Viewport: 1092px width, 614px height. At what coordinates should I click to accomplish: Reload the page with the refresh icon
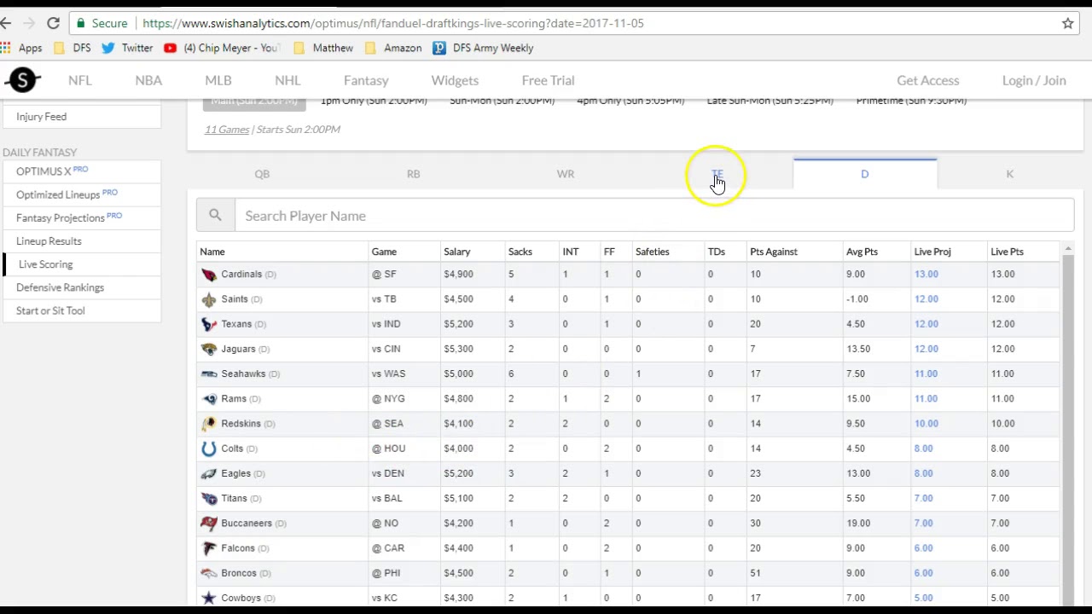pyautogui.click(x=54, y=23)
